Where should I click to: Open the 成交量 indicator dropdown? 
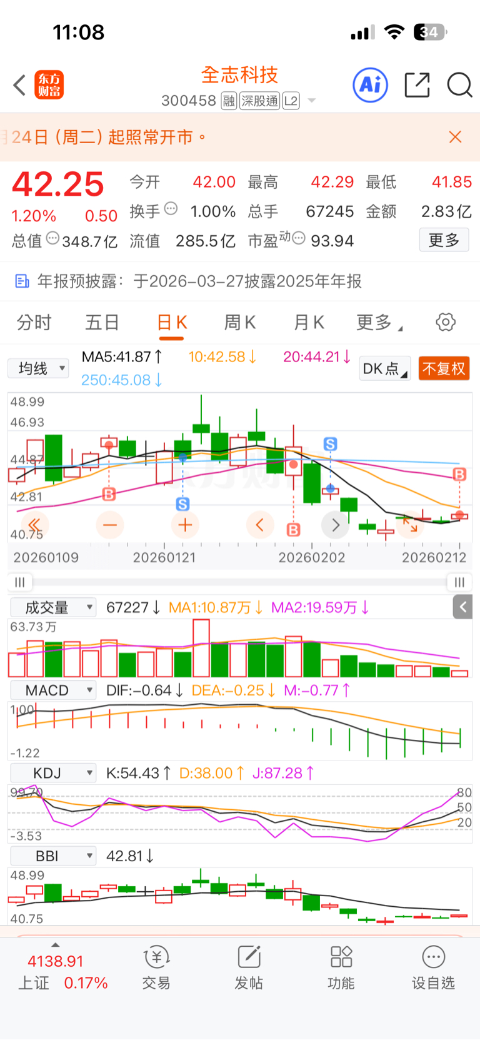pos(53,607)
